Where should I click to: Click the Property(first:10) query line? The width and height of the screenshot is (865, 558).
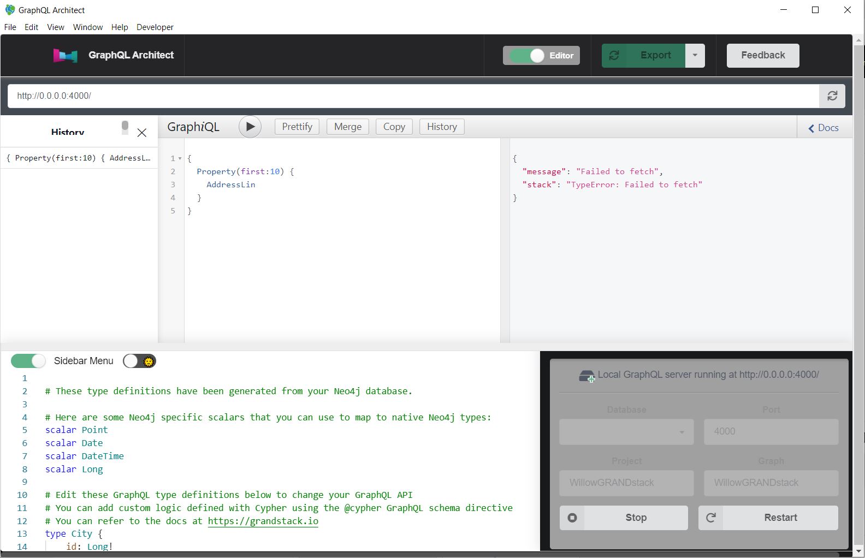[x=245, y=171]
